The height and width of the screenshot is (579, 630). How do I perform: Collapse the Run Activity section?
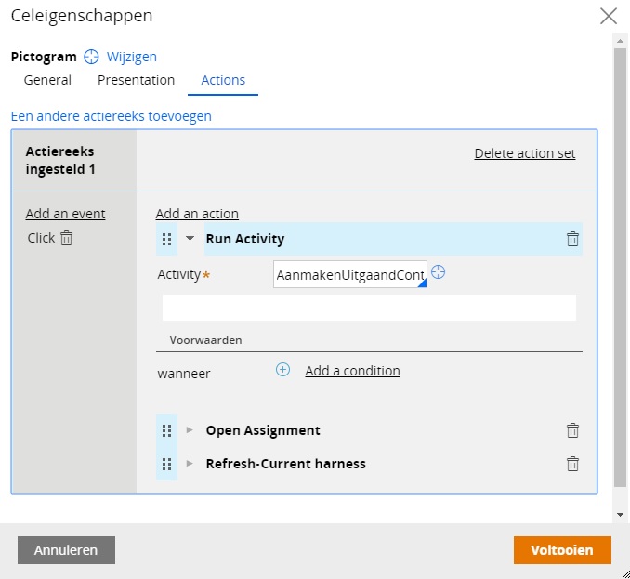coord(190,238)
